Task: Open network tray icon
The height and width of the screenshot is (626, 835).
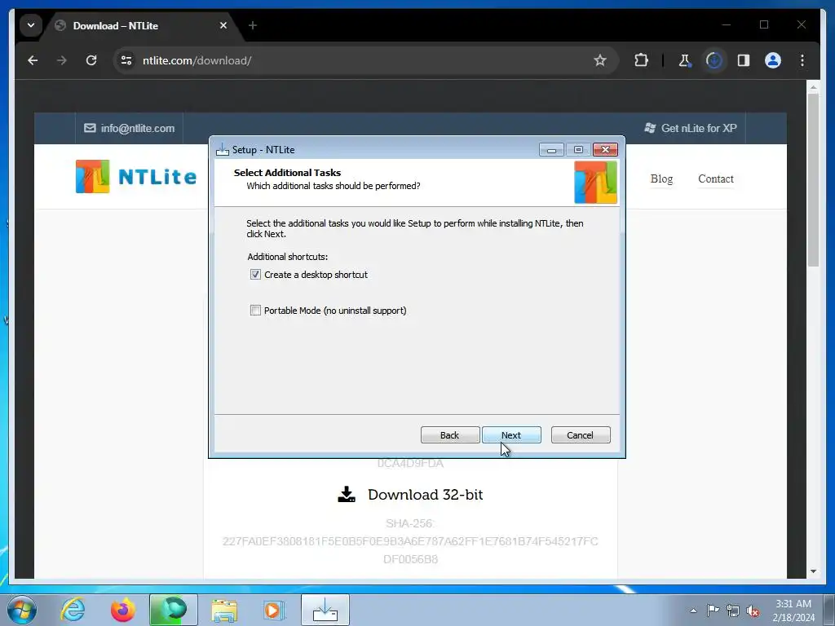Action: click(x=733, y=611)
